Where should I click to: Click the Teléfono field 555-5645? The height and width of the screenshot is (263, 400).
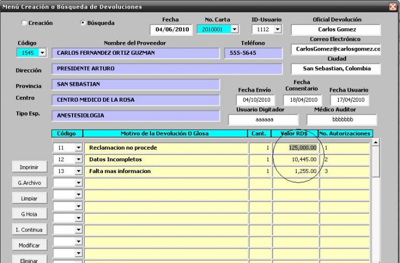(253, 53)
